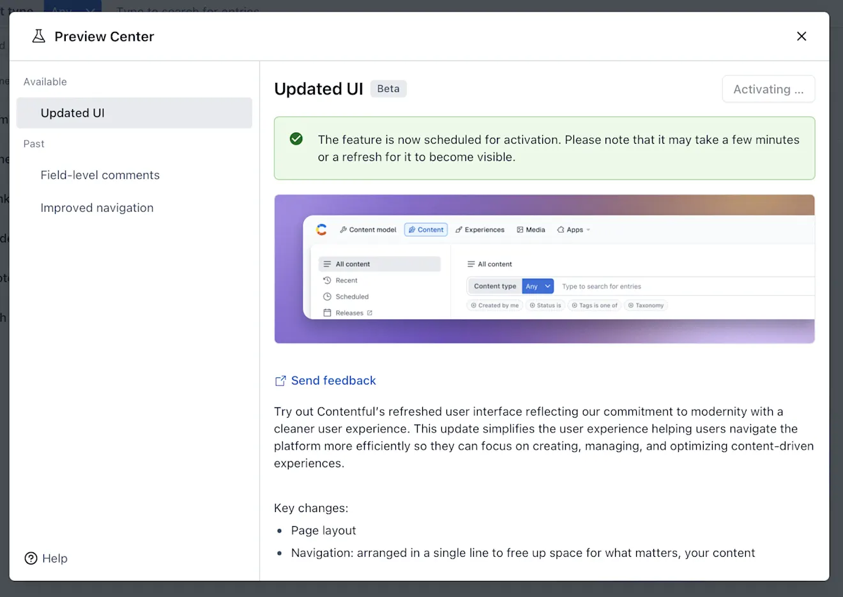Click Media tab in preview image

click(x=531, y=230)
